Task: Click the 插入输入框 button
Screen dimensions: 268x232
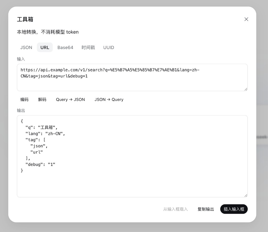Action: (x=234, y=209)
